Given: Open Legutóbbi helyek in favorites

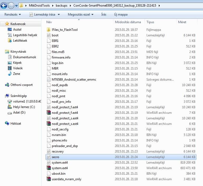Looking at the screenshot, I should [x=25, y=35].
